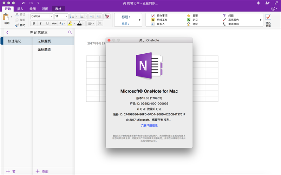The image size is (281, 175).
Task: Select the 快速笔记 section
Action: [18, 41]
